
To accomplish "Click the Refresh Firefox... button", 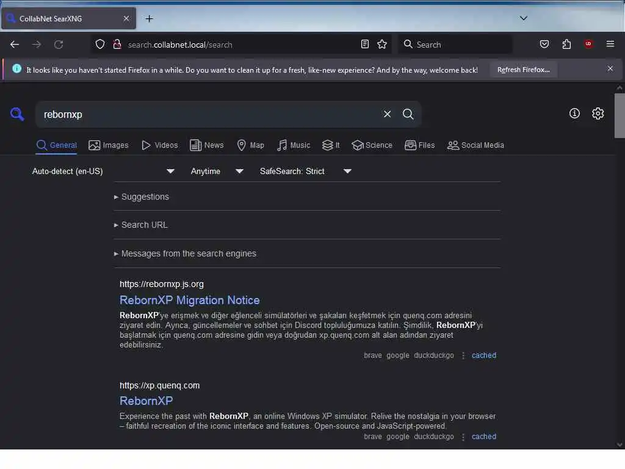I will coord(523,70).
